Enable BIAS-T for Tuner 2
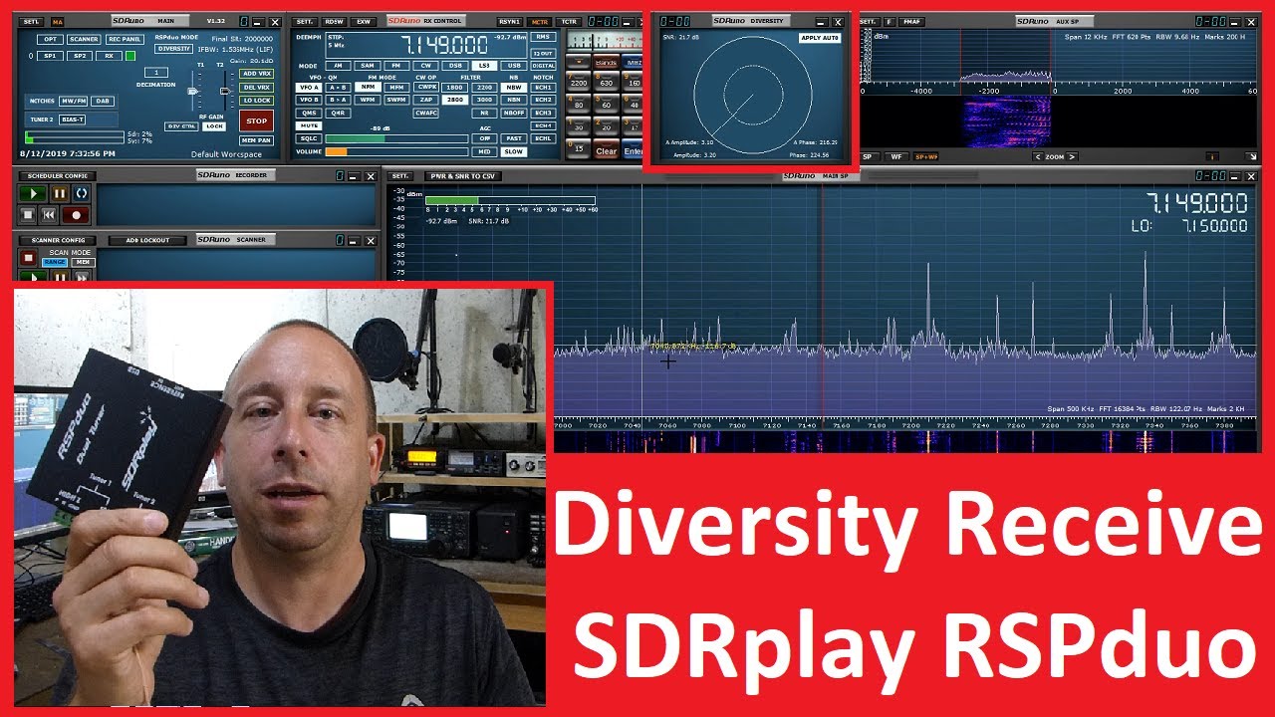Screen dimensions: 1275x717 (x=72, y=119)
